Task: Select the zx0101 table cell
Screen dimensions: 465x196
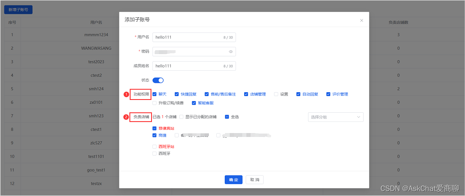Action: [96, 102]
